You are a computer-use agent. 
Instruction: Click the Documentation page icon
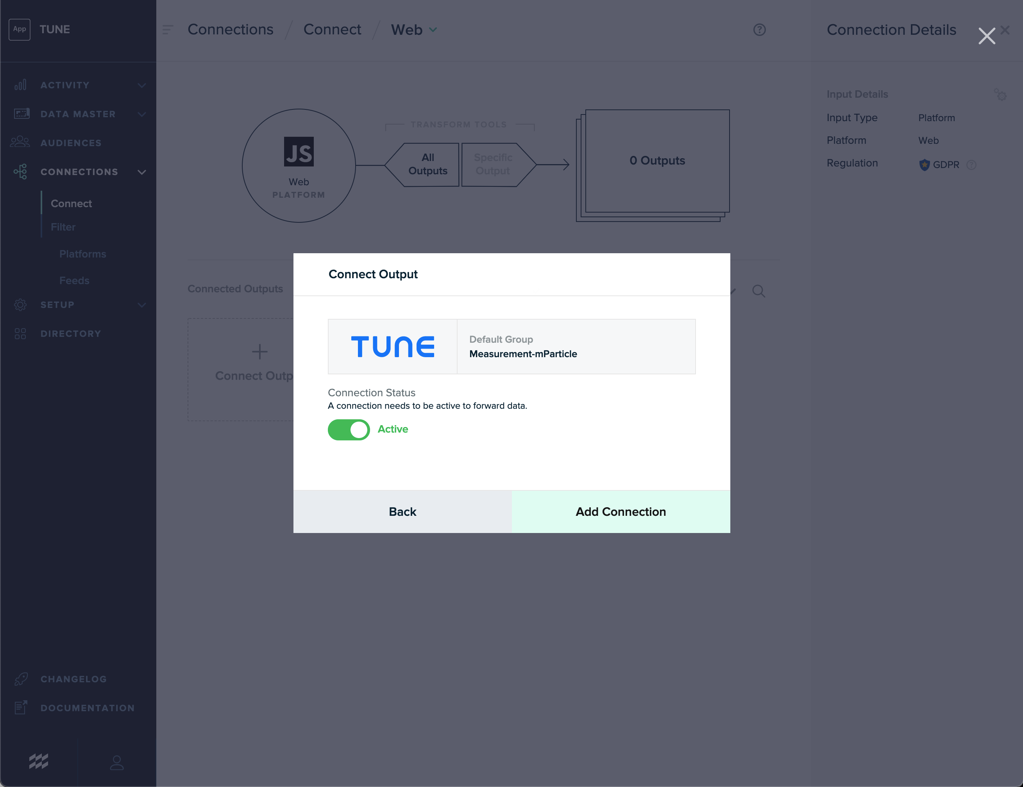point(21,707)
